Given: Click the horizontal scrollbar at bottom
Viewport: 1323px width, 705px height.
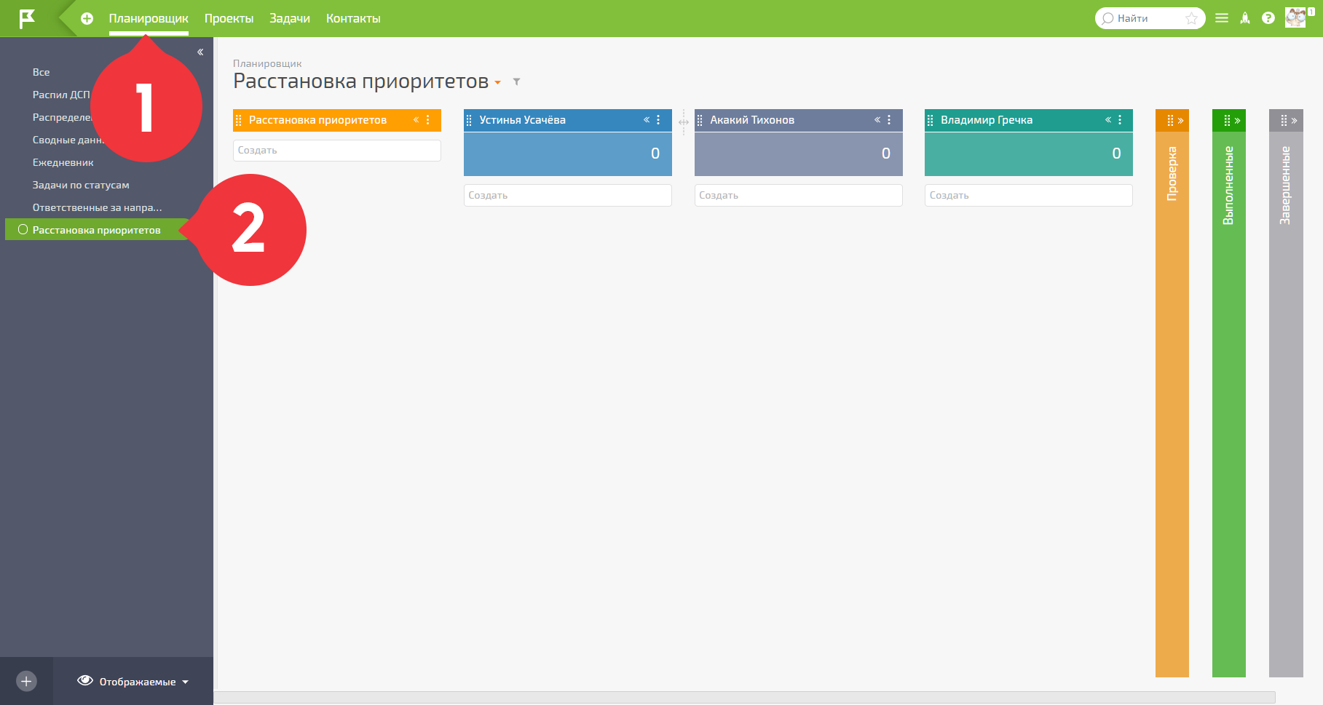Looking at the screenshot, I should tap(744, 697).
